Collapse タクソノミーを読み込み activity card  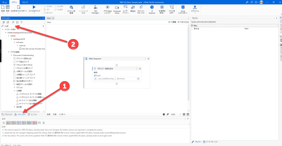(x=140, y=69)
